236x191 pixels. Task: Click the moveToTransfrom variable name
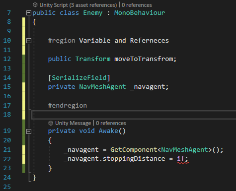(x=144, y=59)
